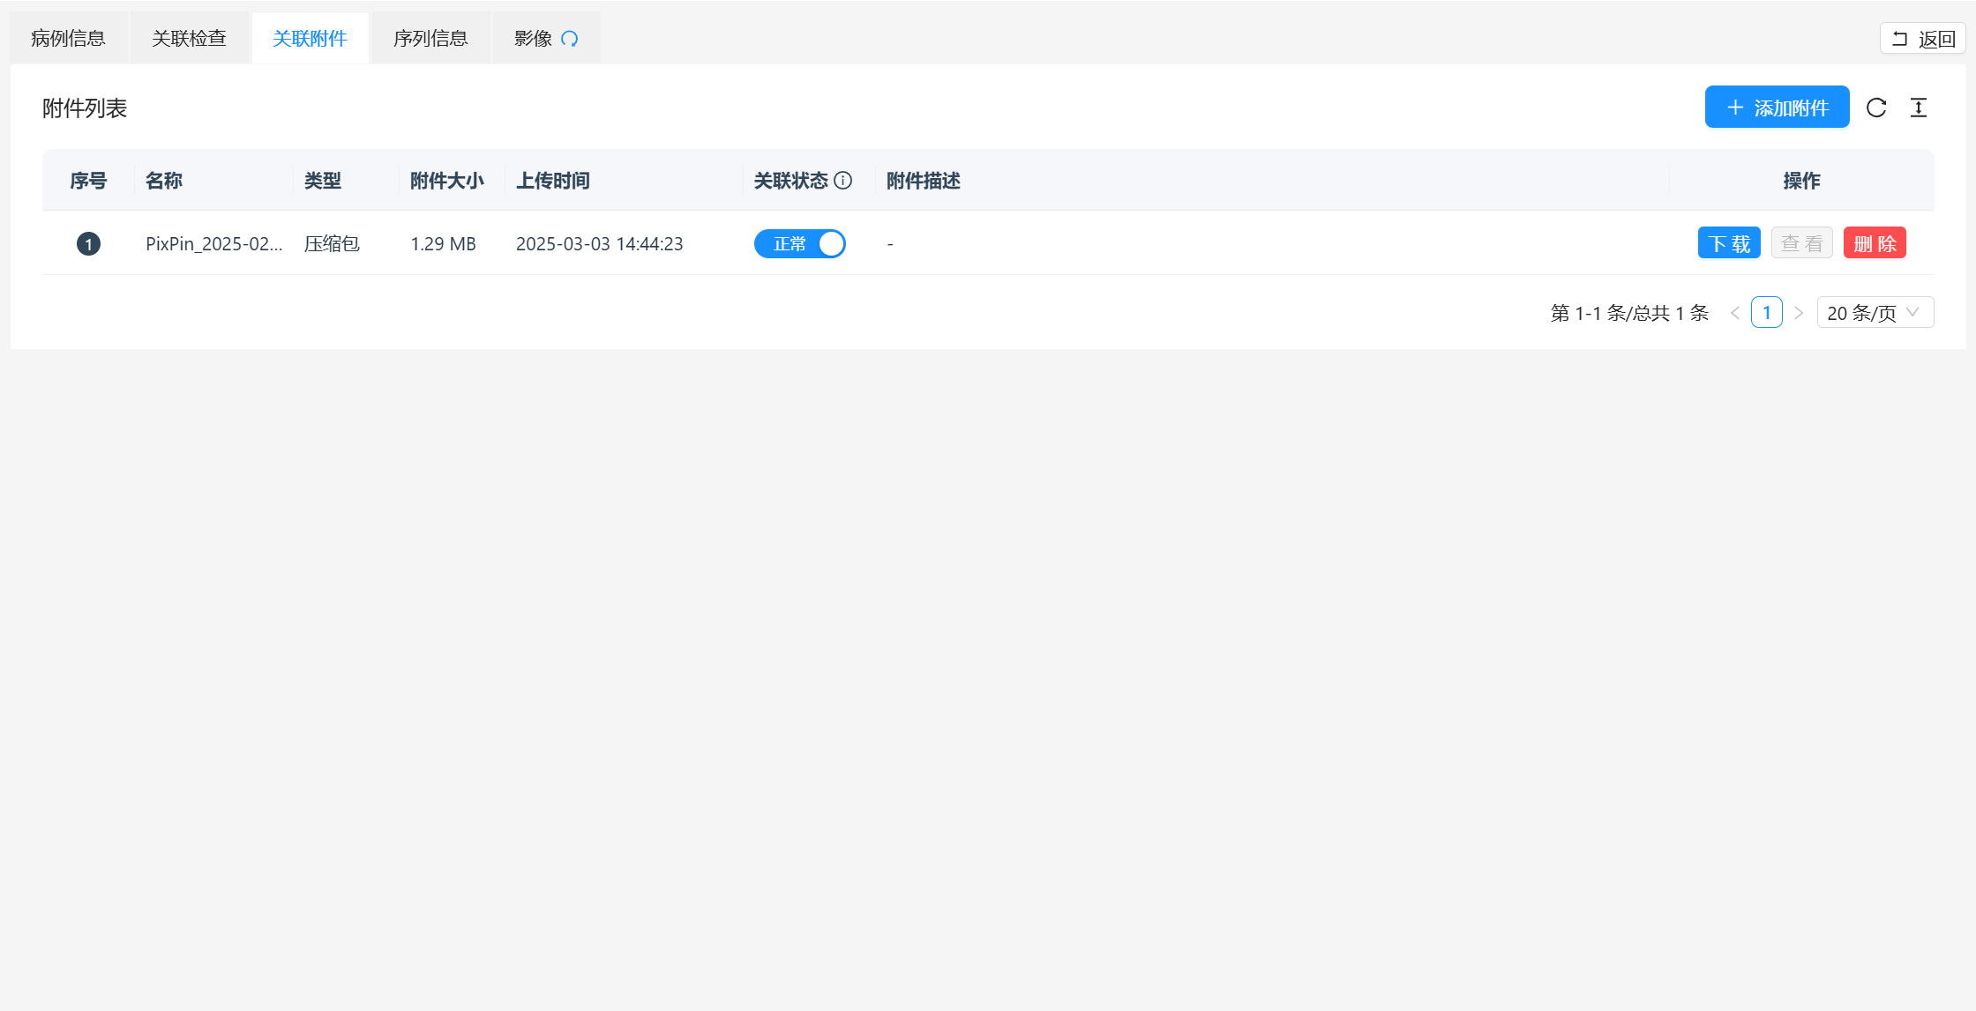Click the return arrow icon beside 返回
Image resolution: width=1976 pixels, height=1011 pixels.
(x=1901, y=38)
